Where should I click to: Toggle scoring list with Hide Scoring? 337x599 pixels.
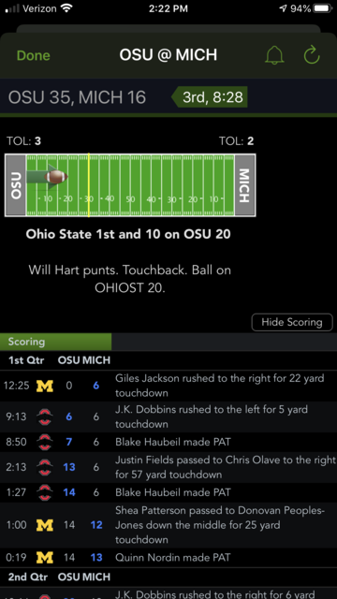click(292, 322)
